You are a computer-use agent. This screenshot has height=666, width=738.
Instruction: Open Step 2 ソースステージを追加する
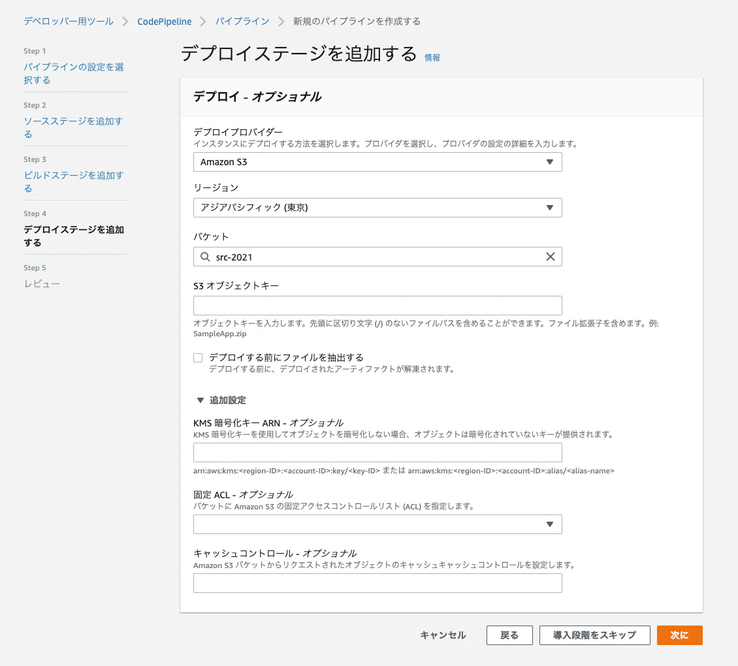[73, 127]
